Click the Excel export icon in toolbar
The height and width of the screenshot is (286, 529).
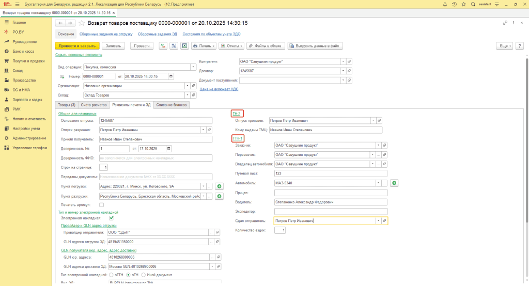coord(184,46)
